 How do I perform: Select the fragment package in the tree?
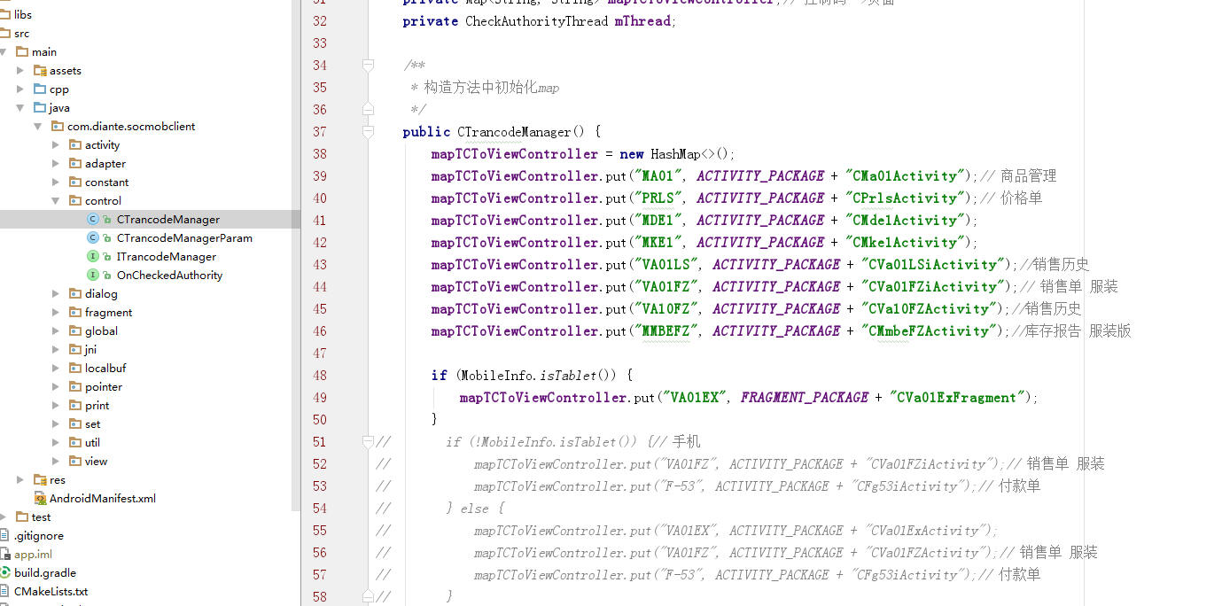coord(108,313)
